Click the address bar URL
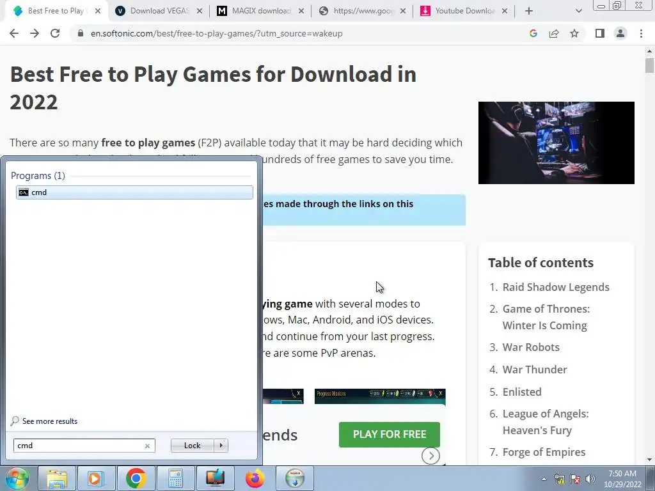Screen dimensions: 655x491 tap(216, 33)
